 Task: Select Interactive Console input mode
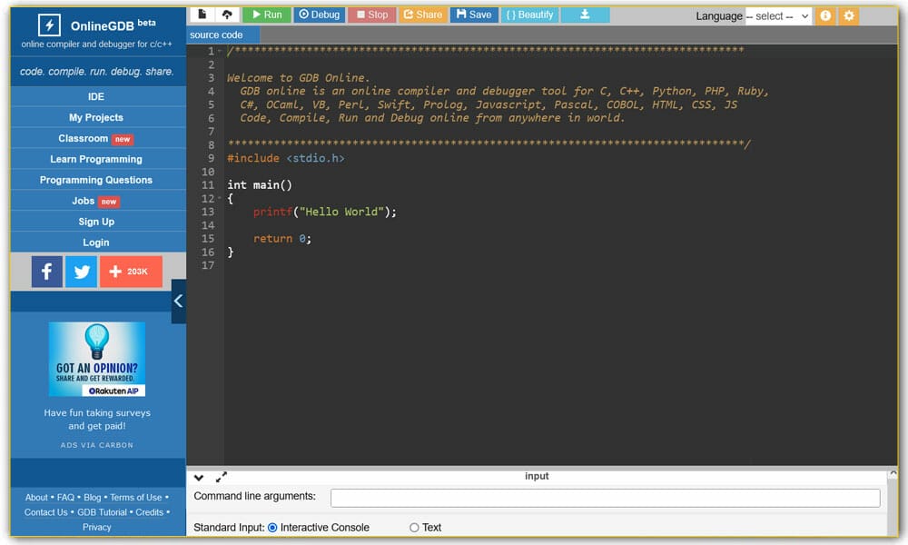click(x=273, y=527)
